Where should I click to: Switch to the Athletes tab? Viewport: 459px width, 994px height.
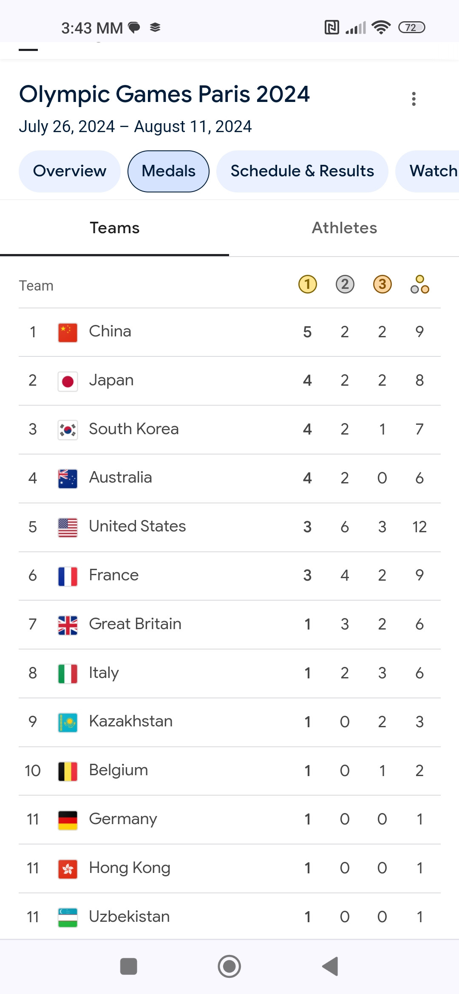(x=344, y=228)
